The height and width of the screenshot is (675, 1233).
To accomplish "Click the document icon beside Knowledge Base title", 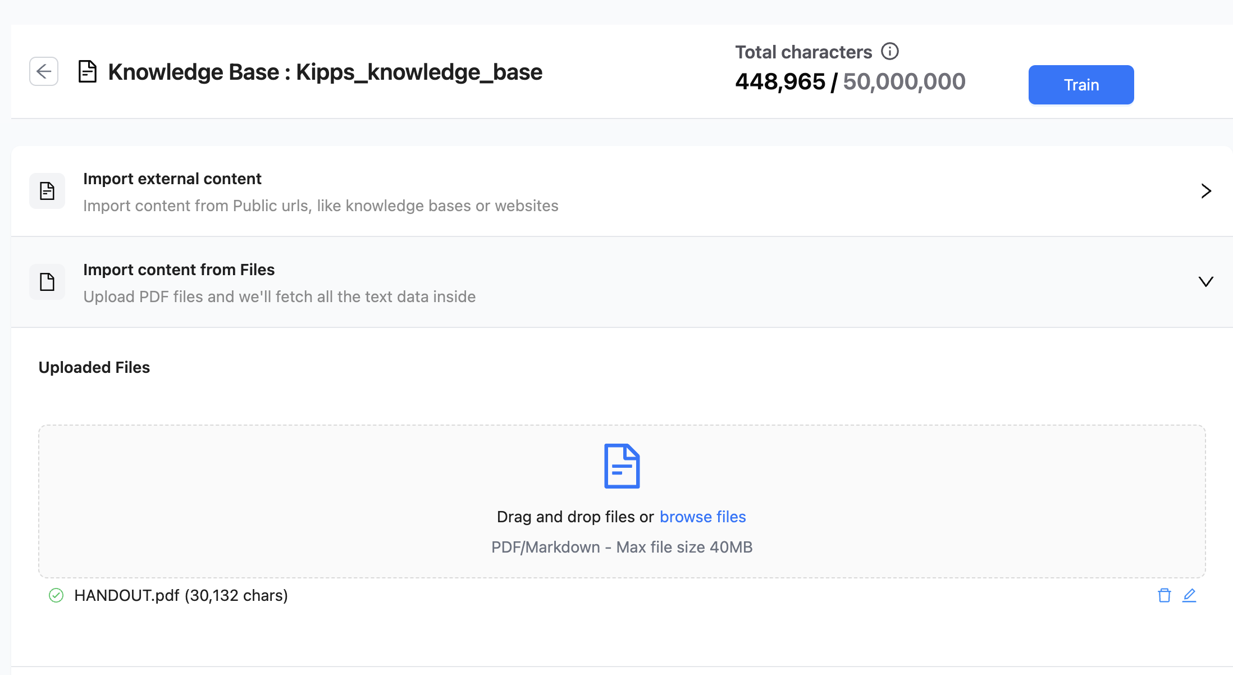I will [88, 71].
